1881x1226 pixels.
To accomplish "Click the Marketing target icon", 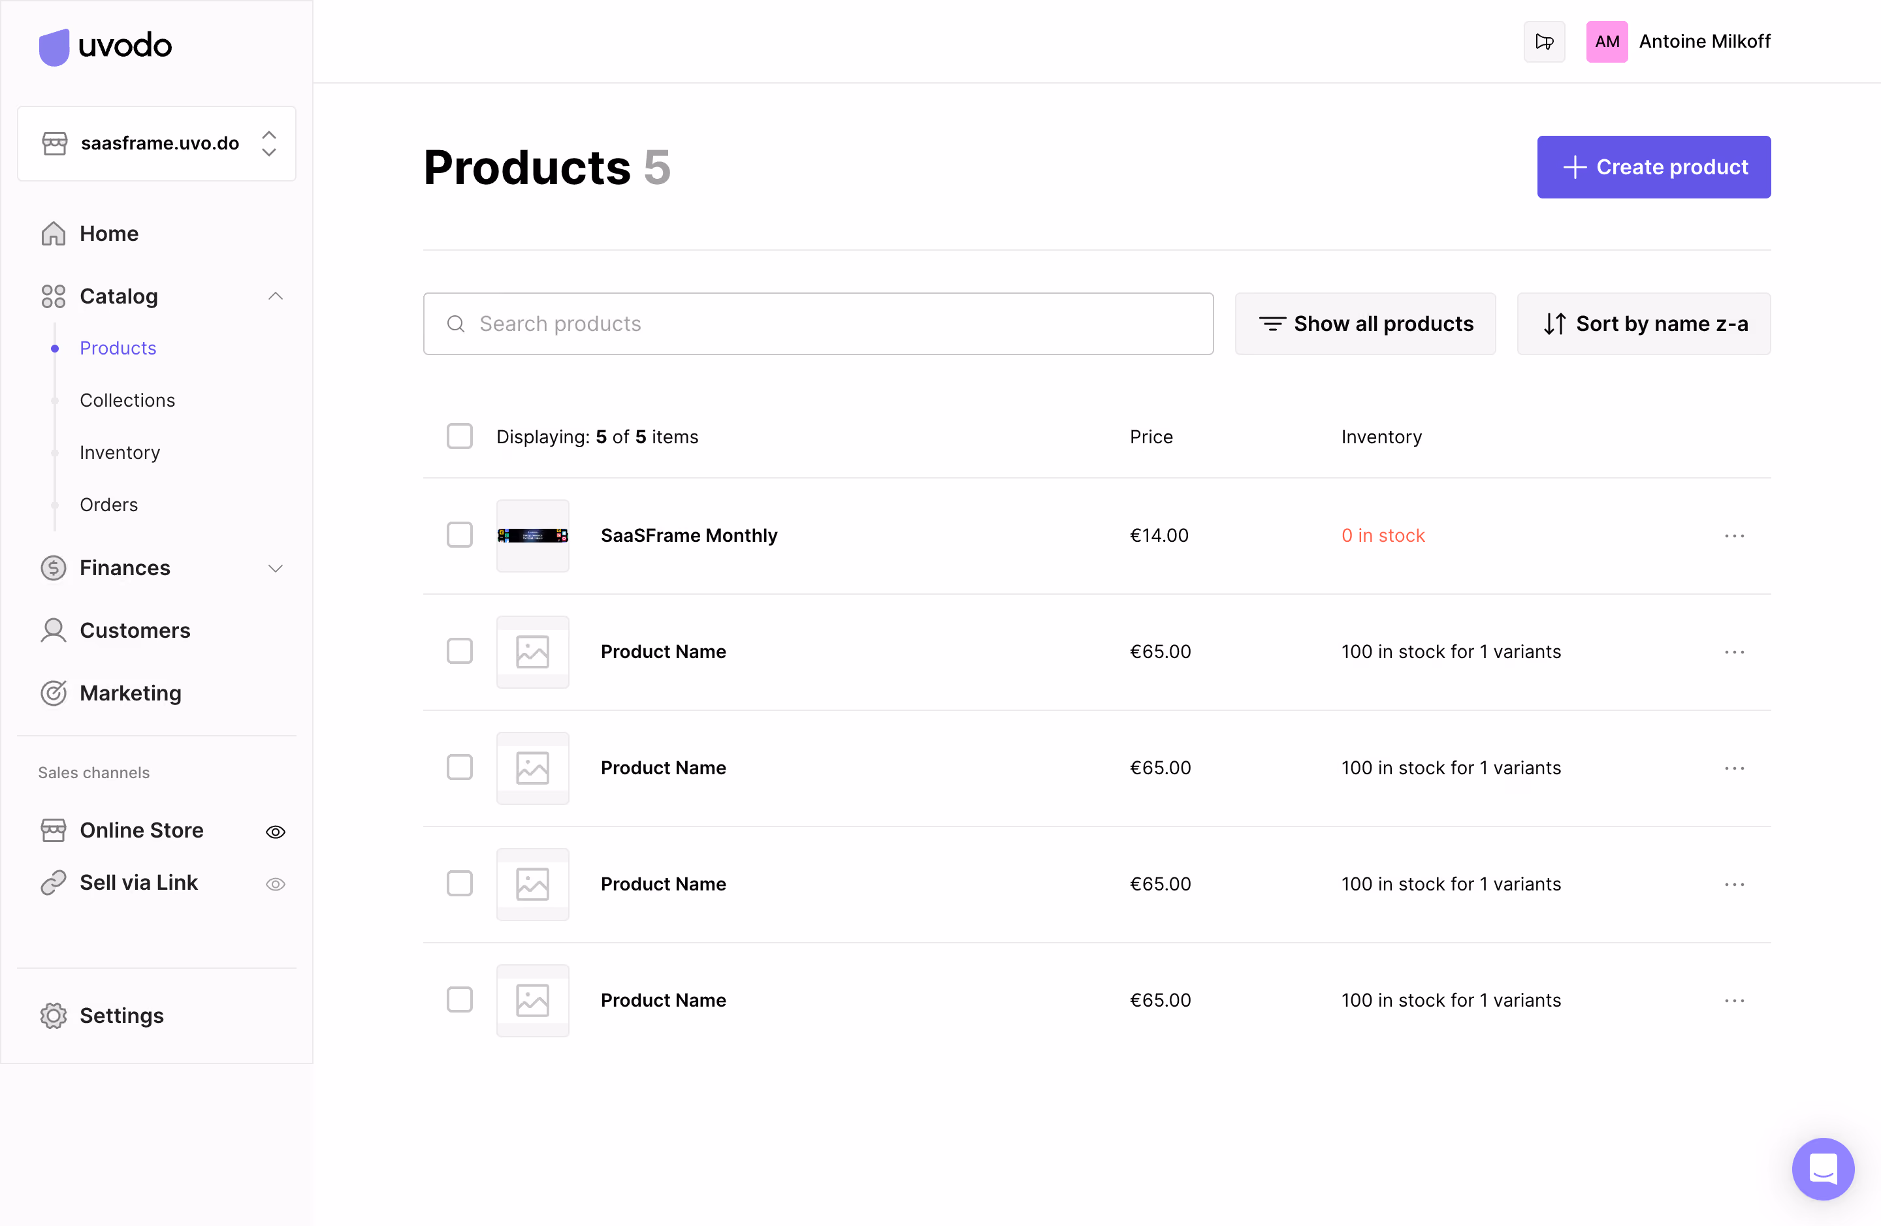I will 53,693.
